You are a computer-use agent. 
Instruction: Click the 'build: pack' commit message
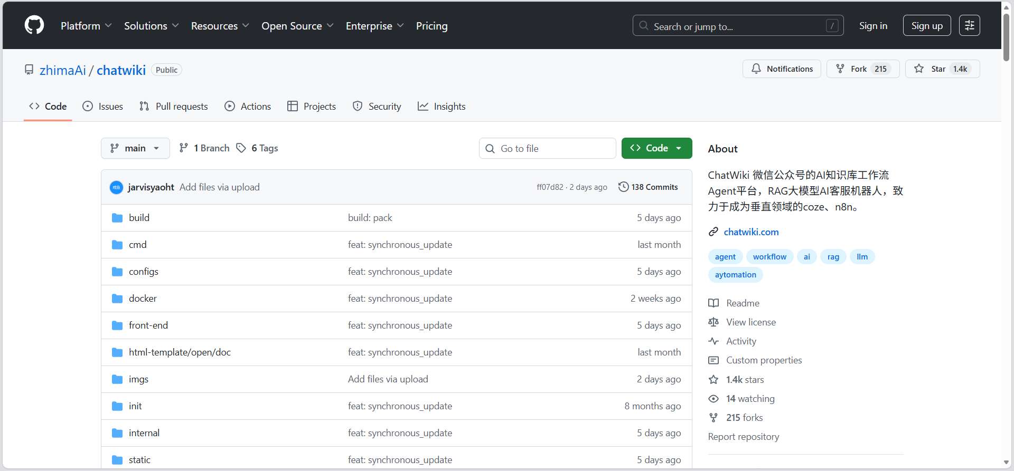tap(370, 218)
